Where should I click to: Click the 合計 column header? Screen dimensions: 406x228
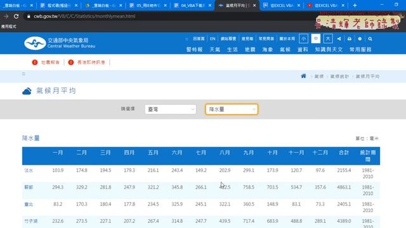point(344,153)
